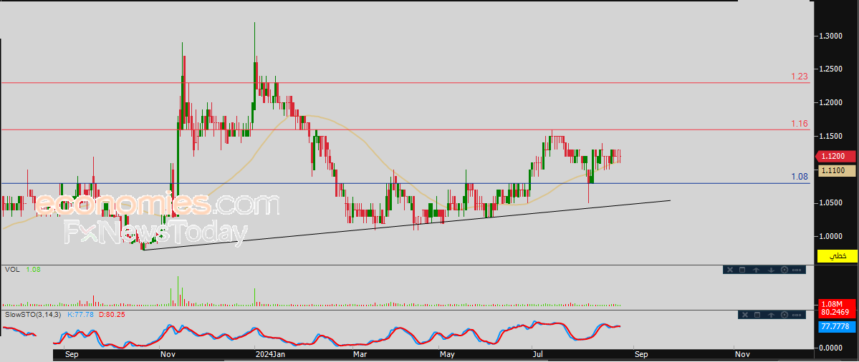Screen dimensions: 859x362
Task: Click the 77.7778 stochastic K tag
Action: point(837,326)
